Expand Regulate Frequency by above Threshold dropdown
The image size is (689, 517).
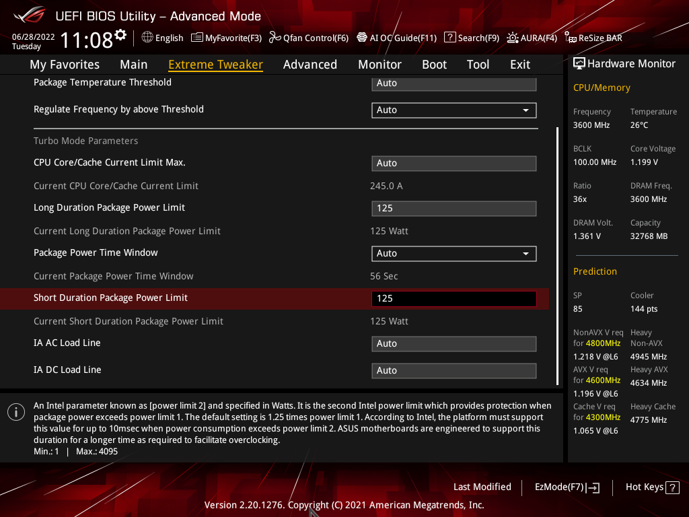click(x=454, y=110)
